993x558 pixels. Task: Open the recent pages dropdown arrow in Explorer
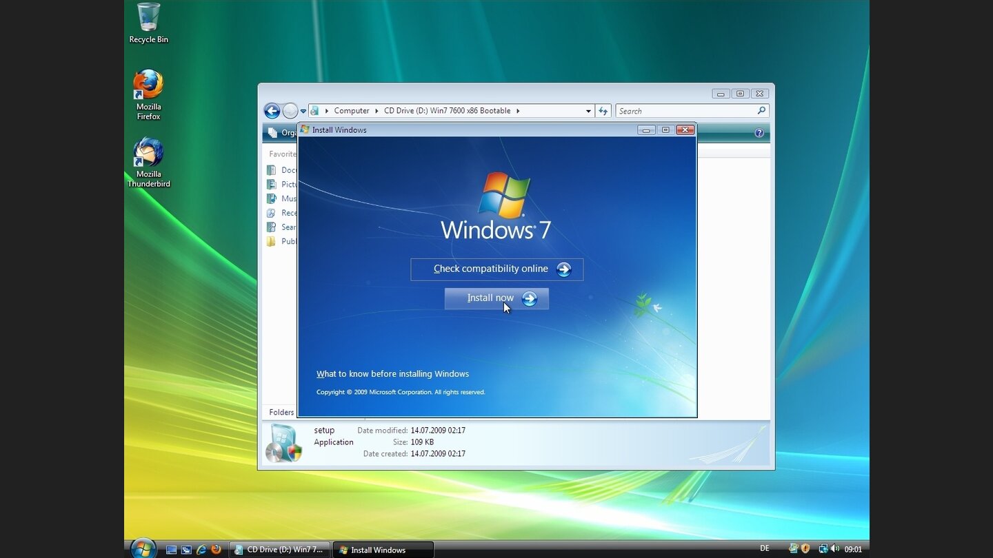tap(303, 111)
